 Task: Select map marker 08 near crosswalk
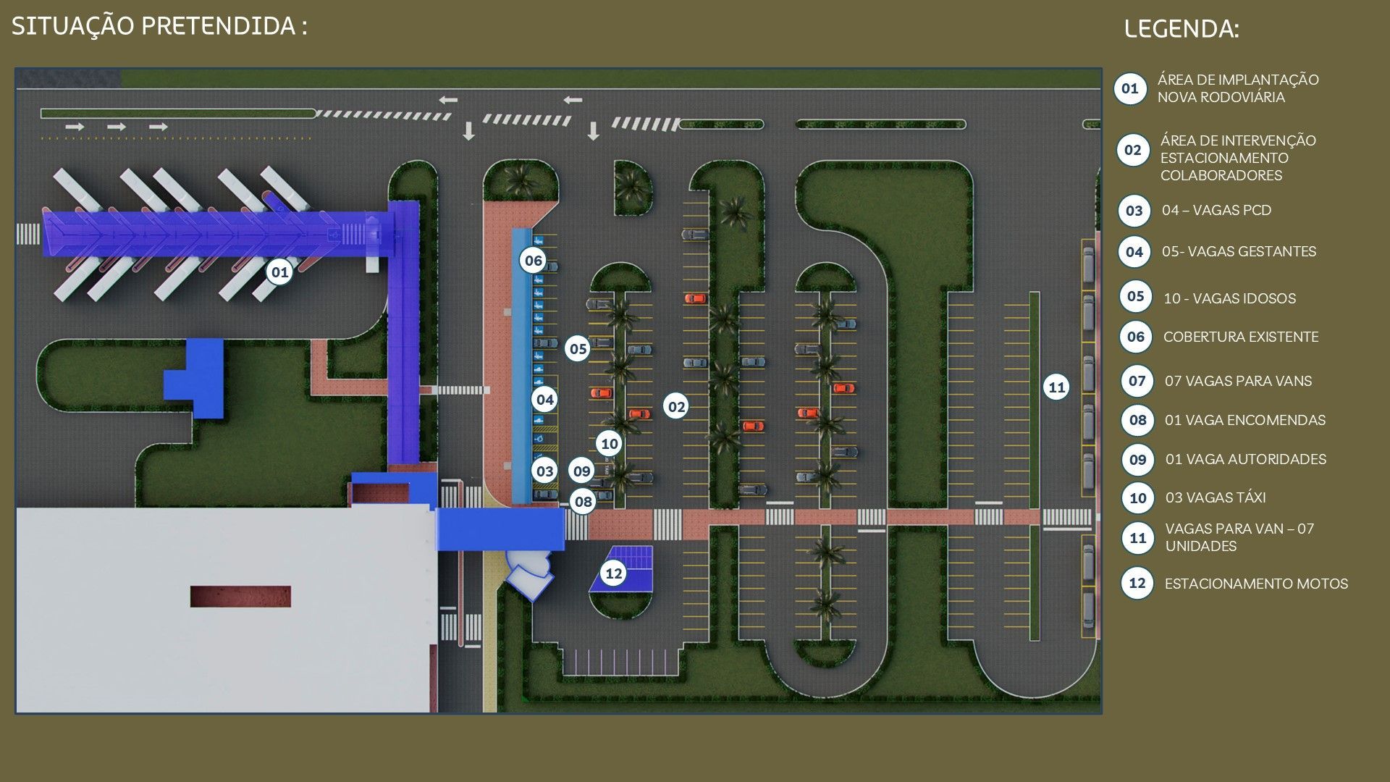[x=583, y=501]
